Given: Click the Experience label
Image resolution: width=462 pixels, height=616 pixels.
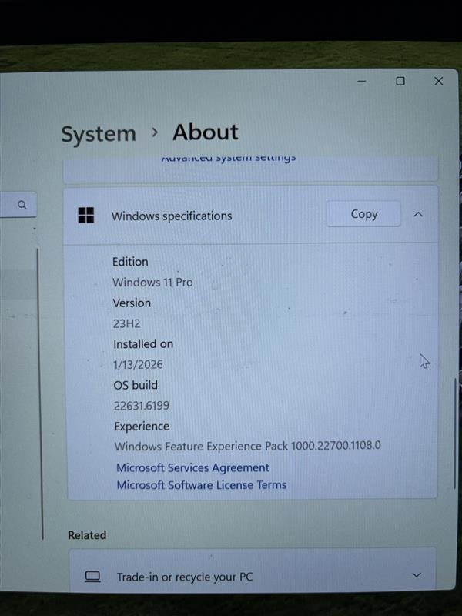Looking at the screenshot, I should pyautogui.click(x=142, y=427).
